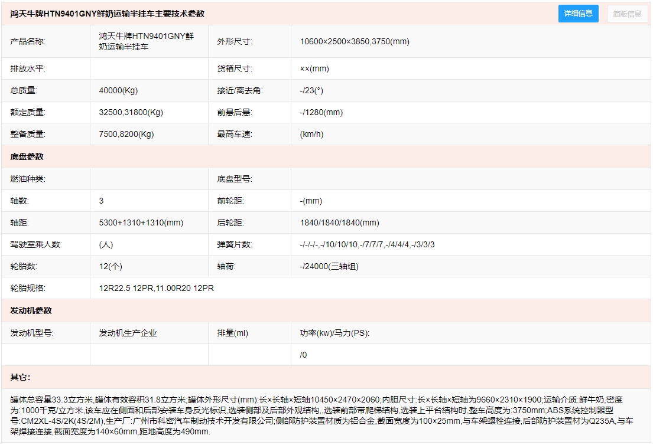The width and height of the screenshot is (653, 445).
Task: Click the 燃油种类 label
Action: (28, 179)
